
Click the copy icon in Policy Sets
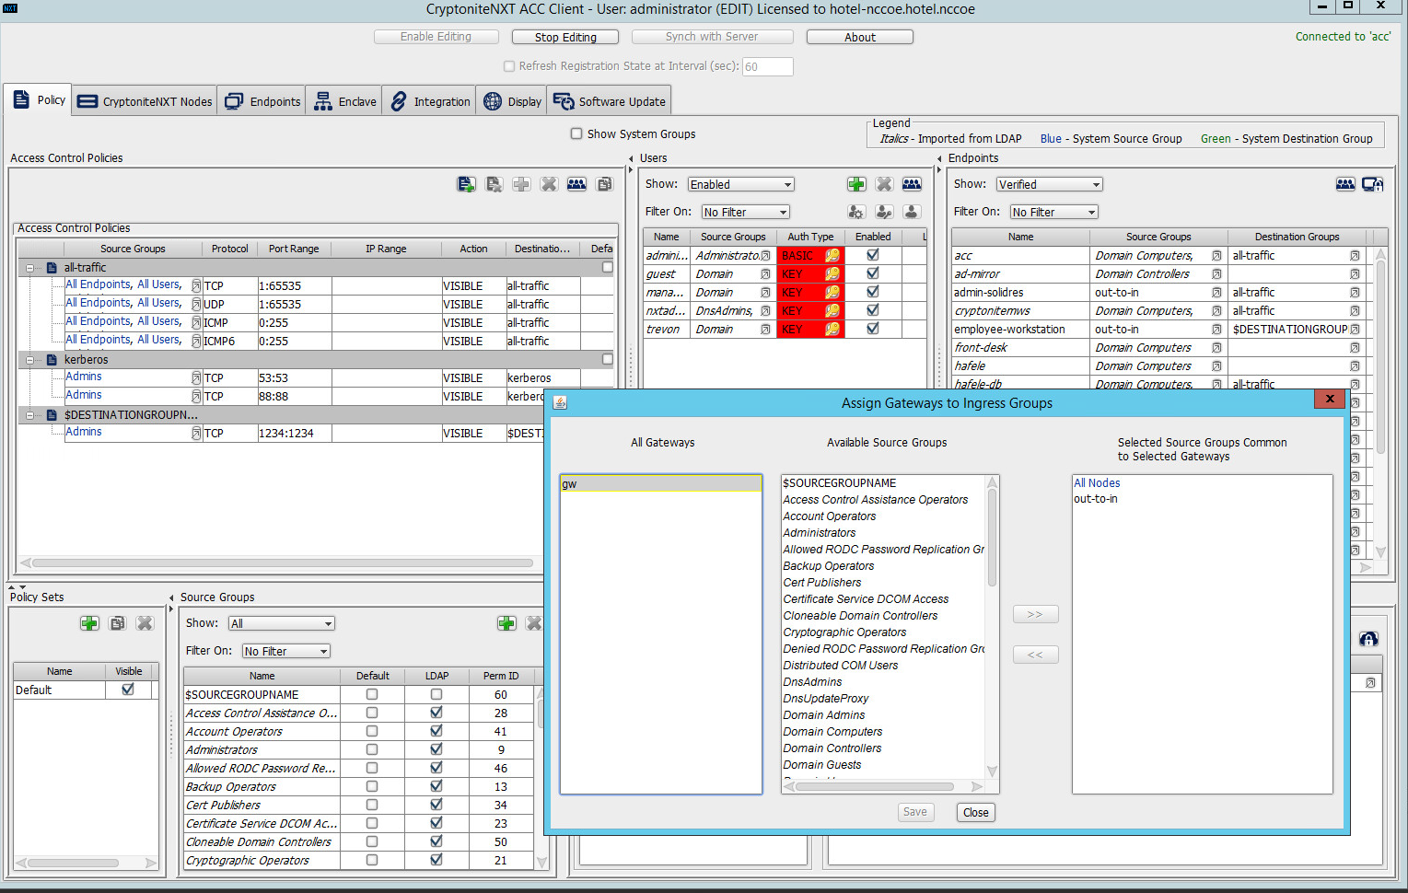pyautogui.click(x=117, y=623)
